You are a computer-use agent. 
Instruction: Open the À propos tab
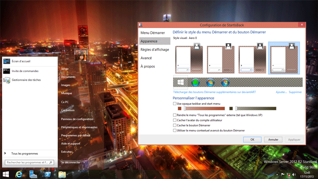(x=148, y=66)
